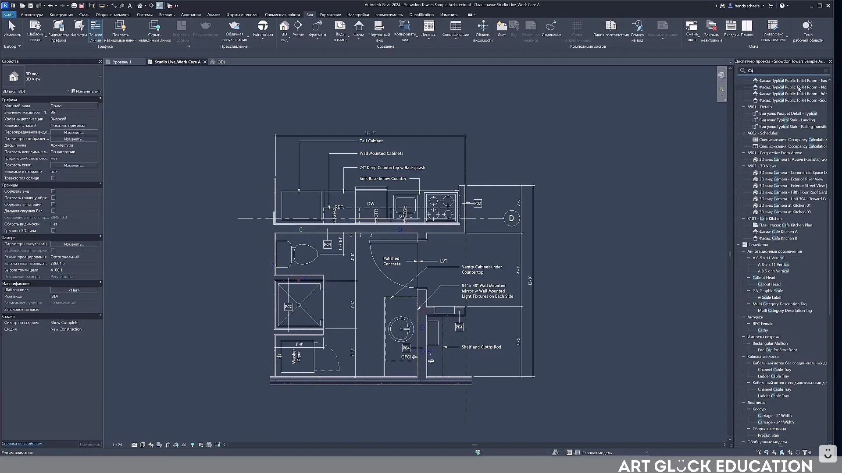This screenshot has height=473, width=842.
Task: Create a new Sheet (Лист)
Action: 502,29
